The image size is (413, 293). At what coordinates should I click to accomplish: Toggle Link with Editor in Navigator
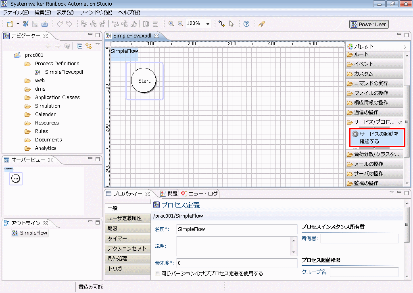coord(89,46)
